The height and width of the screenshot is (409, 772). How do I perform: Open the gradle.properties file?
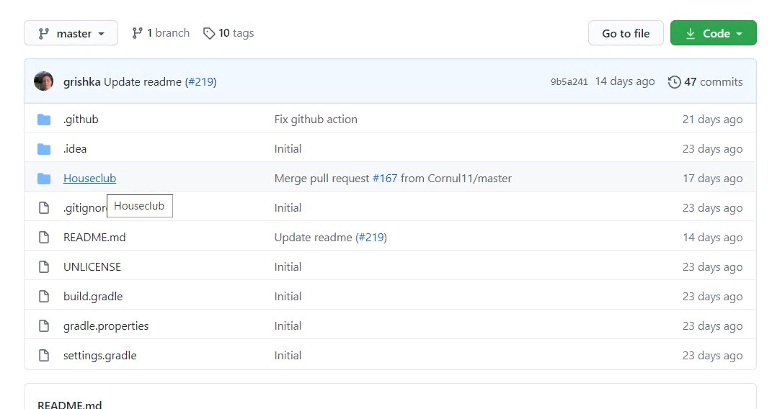[106, 326]
